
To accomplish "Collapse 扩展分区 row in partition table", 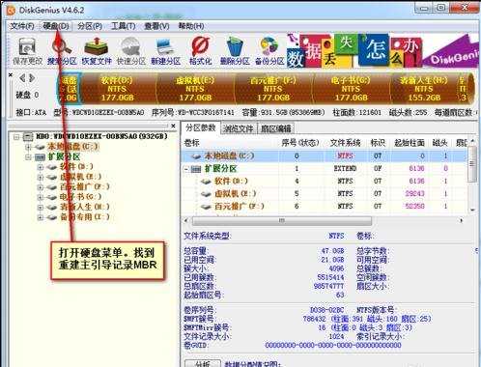I will 186,169.
